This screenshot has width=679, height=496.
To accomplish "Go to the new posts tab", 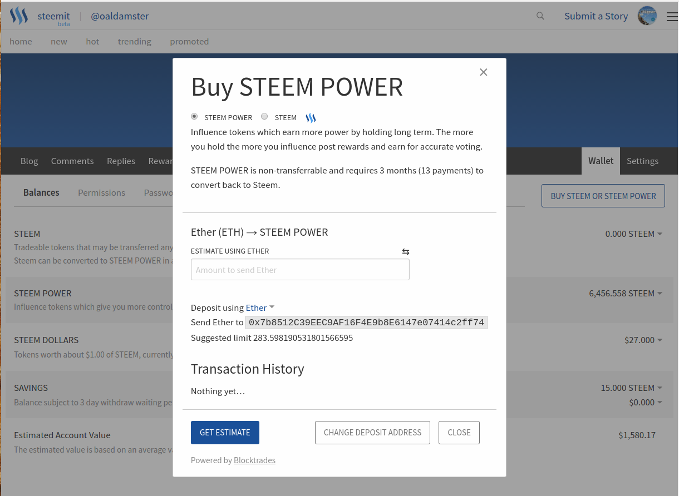I will [x=59, y=42].
